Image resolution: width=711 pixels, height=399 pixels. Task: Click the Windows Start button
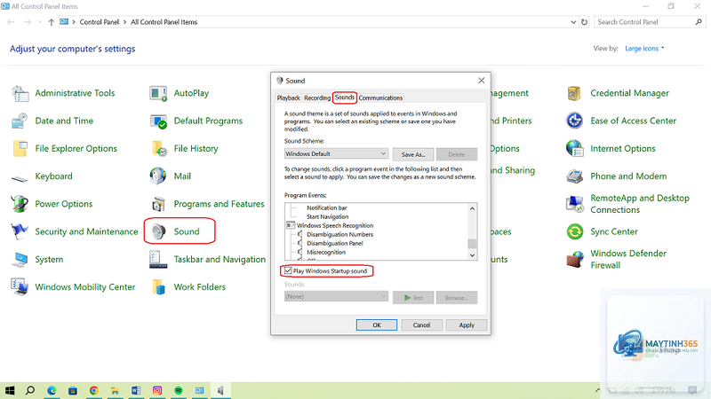point(10,390)
